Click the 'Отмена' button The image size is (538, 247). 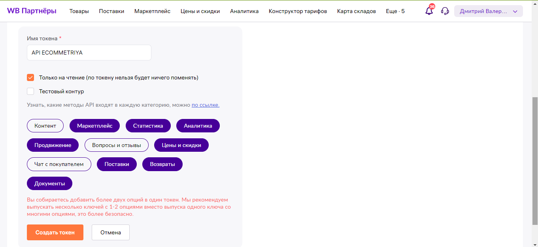tap(110, 232)
